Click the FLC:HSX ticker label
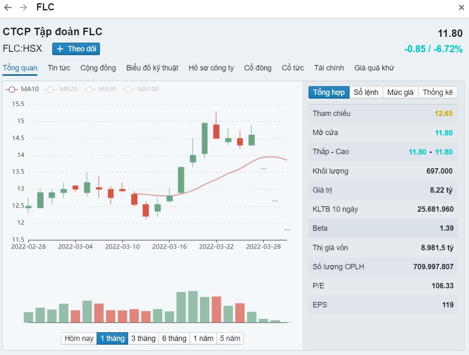The height and width of the screenshot is (355, 469). [22, 48]
